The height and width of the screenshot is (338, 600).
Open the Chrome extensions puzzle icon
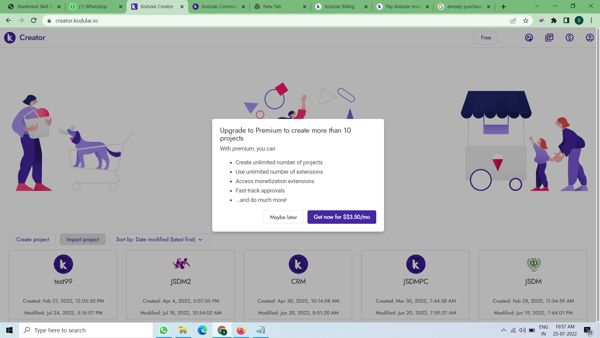click(x=554, y=21)
